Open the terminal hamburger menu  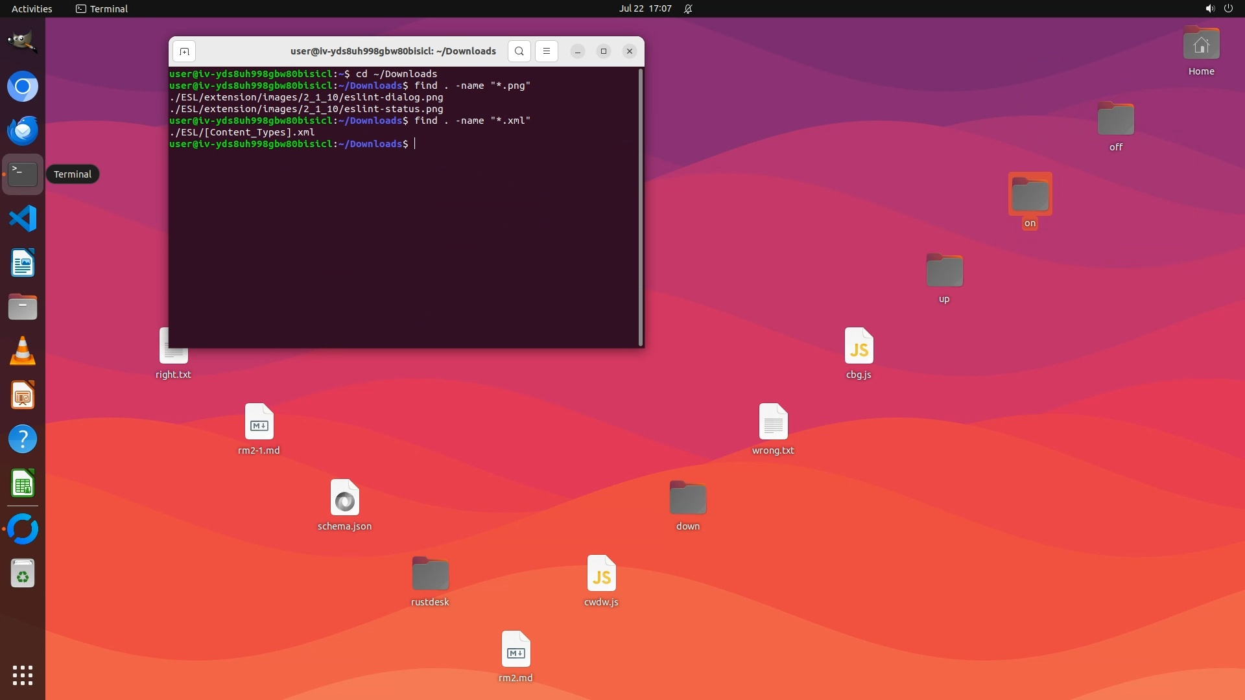pyautogui.click(x=546, y=51)
